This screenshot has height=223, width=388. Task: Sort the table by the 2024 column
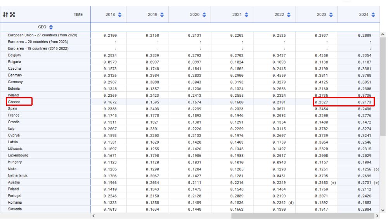coord(373,15)
